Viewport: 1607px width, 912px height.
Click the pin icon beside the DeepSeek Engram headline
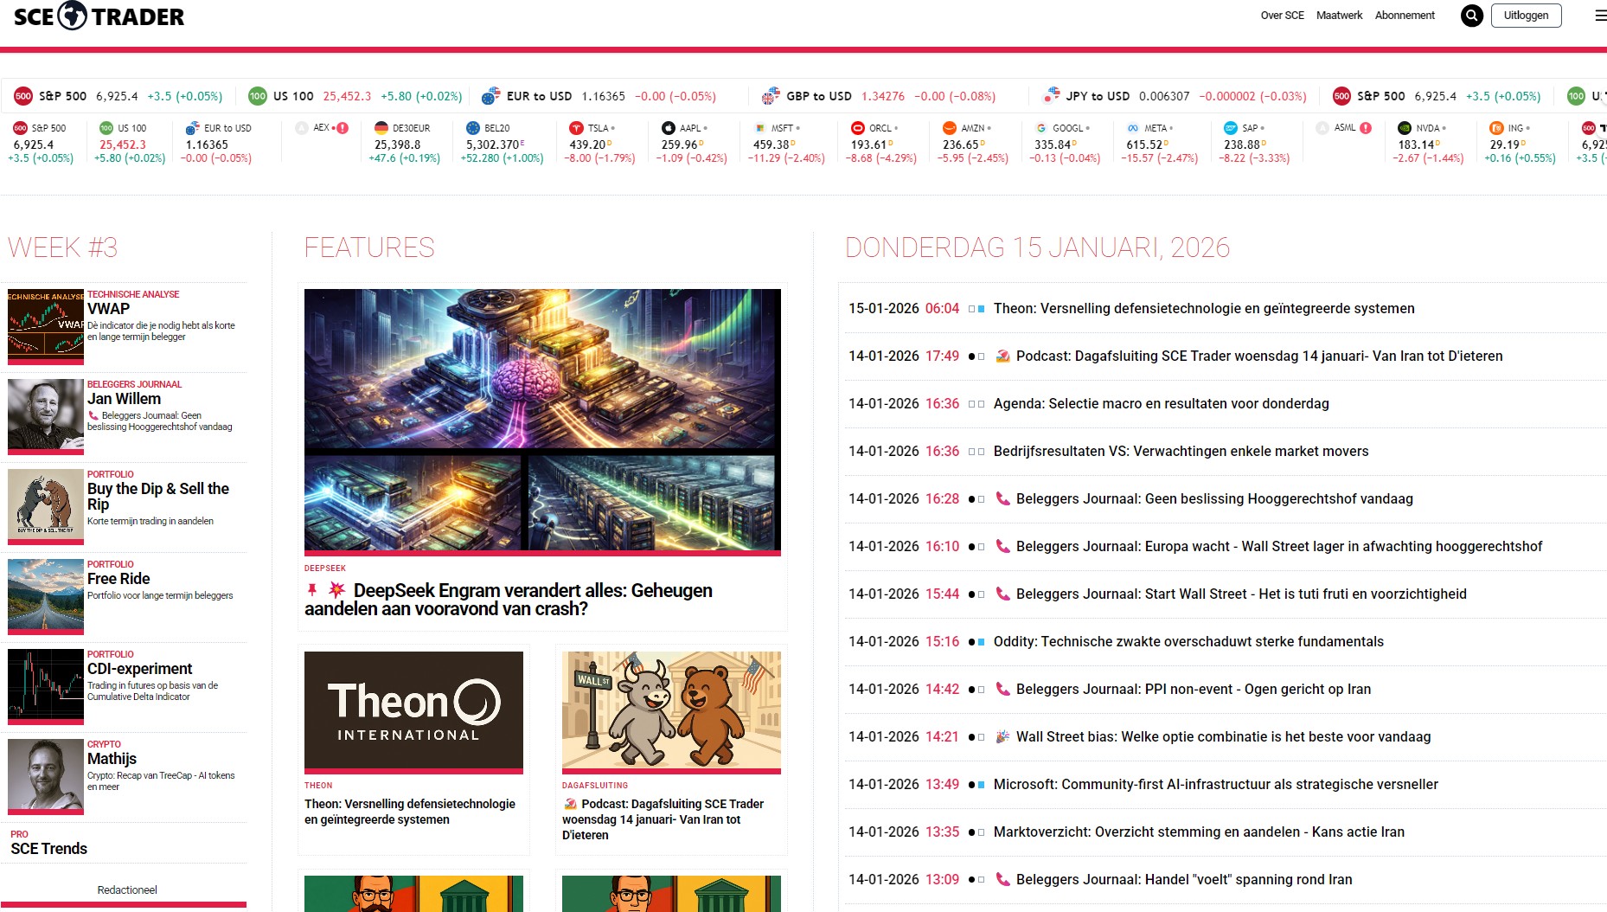click(x=312, y=590)
